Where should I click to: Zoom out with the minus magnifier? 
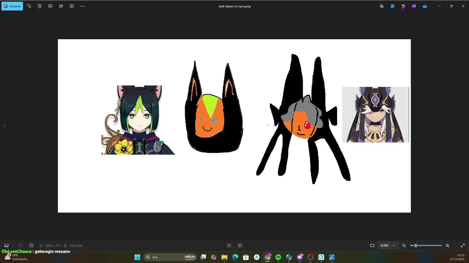404,245
